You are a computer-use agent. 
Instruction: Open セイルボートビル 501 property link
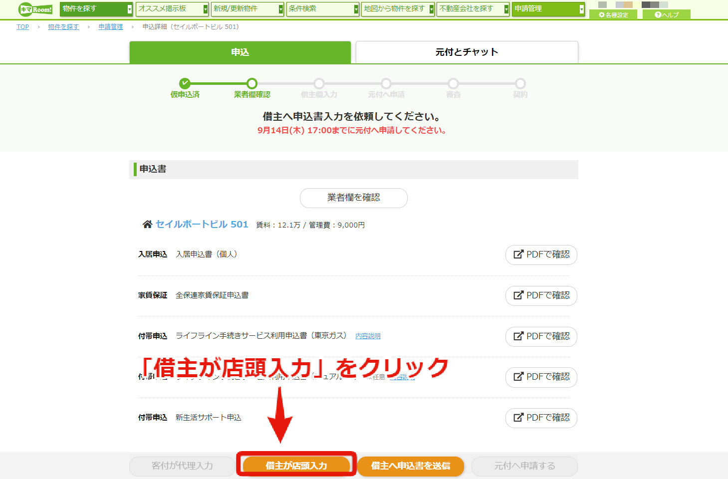tap(202, 225)
